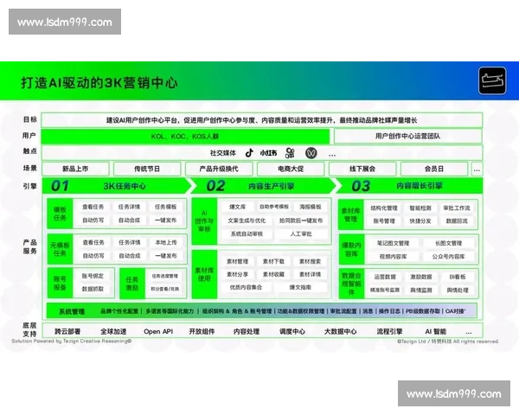Click 爆文指南 cell
This screenshot has width=519, height=415.
tap(300, 287)
